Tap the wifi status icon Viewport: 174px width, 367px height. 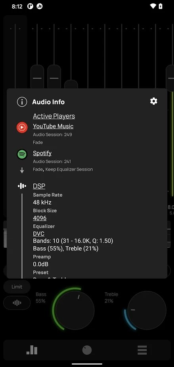pos(153,6)
